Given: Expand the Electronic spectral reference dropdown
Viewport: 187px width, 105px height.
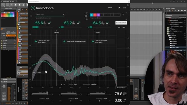Looking at the screenshot, I should point(50,14).
